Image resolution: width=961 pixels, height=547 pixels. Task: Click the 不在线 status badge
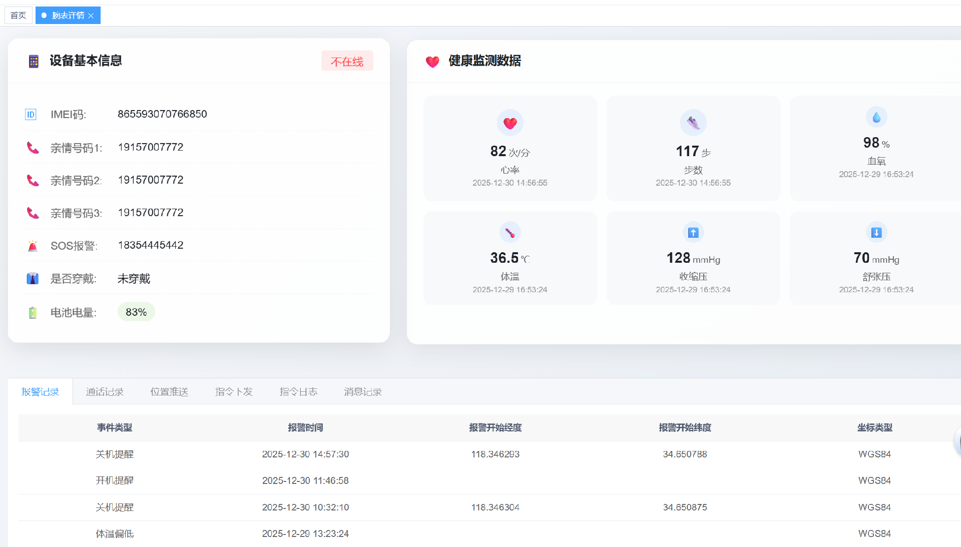tap(347, 62)
